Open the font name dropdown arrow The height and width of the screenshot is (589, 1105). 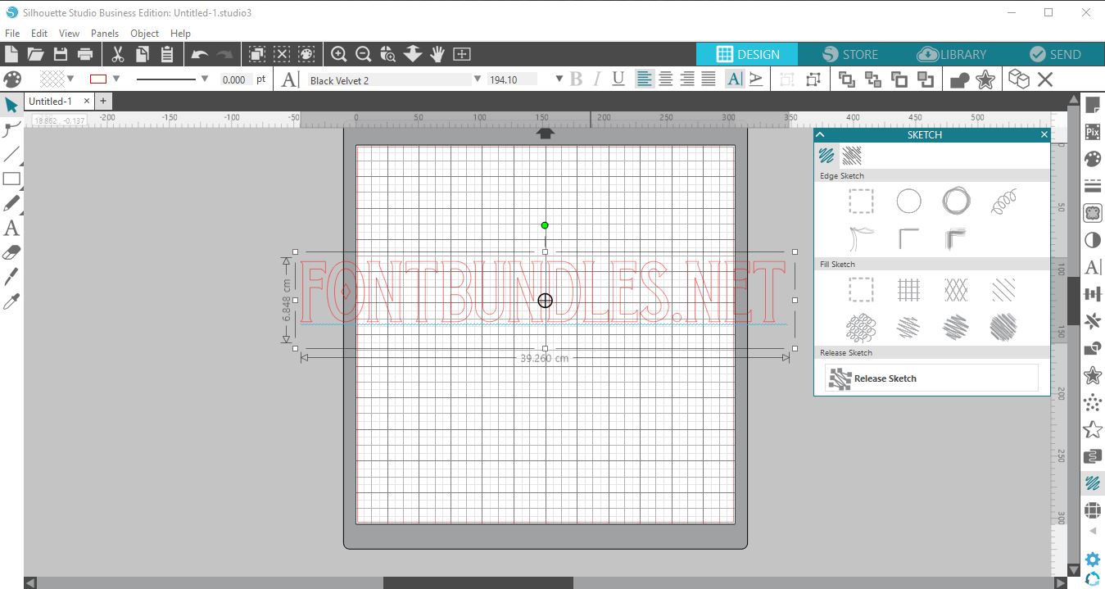478,79
